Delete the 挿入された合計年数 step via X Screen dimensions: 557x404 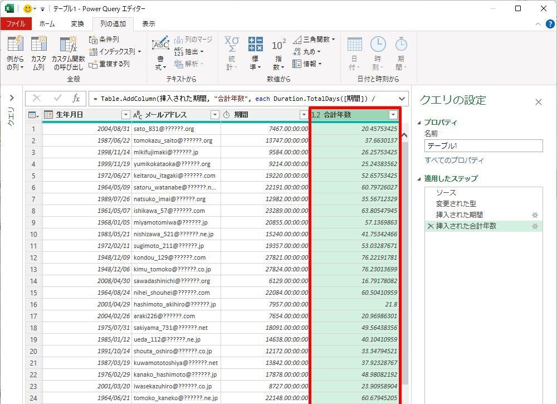429,226
